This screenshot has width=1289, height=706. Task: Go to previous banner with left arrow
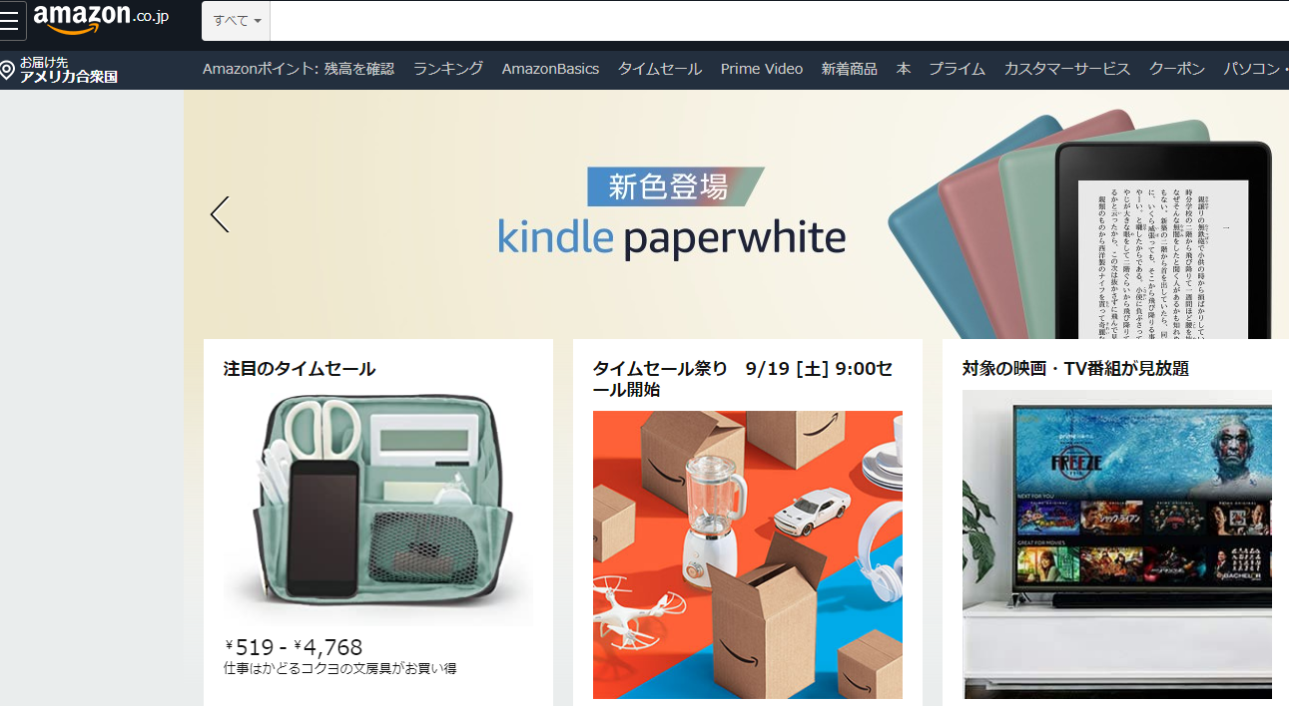(x=220, y=214)
